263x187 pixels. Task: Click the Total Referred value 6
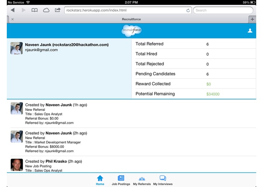coord(207,44)
